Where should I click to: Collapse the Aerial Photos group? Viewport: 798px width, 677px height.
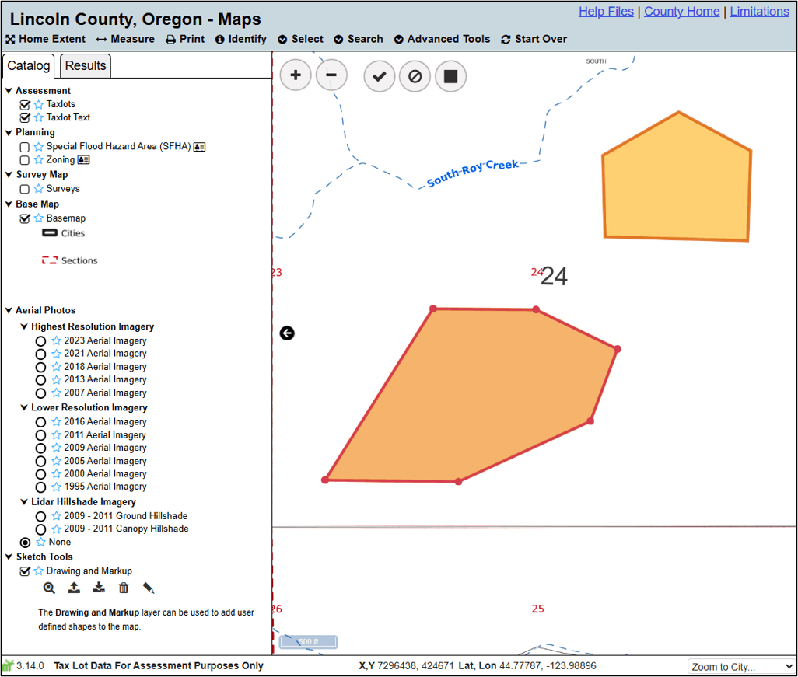(x=9, y=310)
